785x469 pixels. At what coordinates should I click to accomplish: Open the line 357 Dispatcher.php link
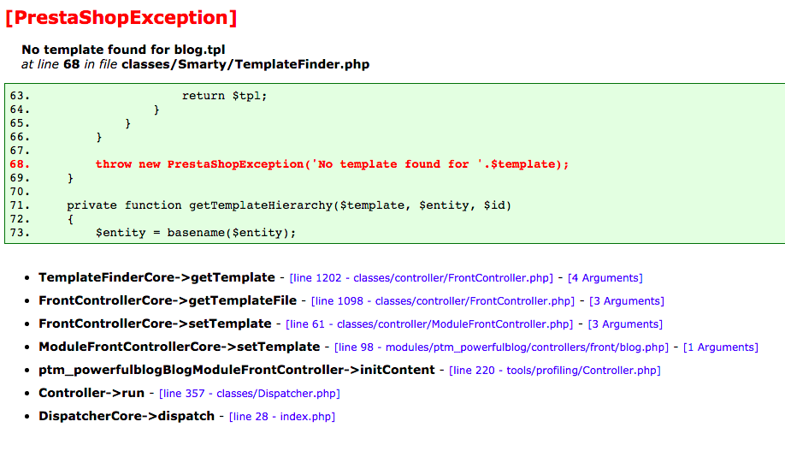[250, 394]
